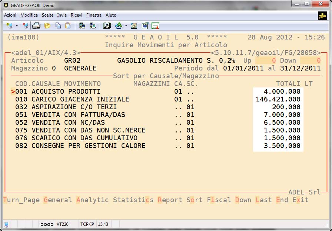Click the new connection icon in toolbar

click(x=9, y=26)
